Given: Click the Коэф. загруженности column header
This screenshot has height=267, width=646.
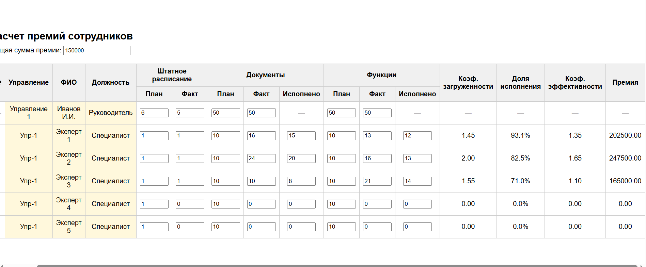Looking at the screenshot, I should [468, 83].
